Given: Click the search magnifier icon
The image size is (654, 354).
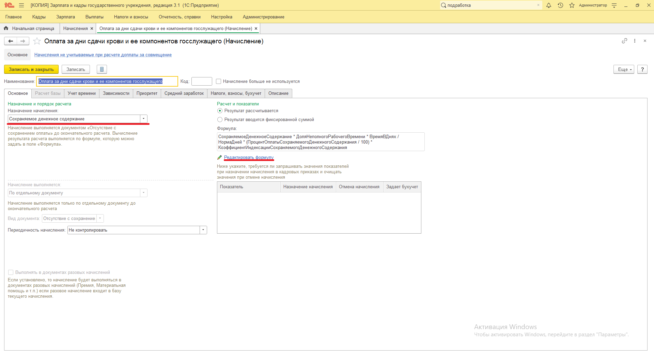Looking at the screenshot, I should point(443,5).
